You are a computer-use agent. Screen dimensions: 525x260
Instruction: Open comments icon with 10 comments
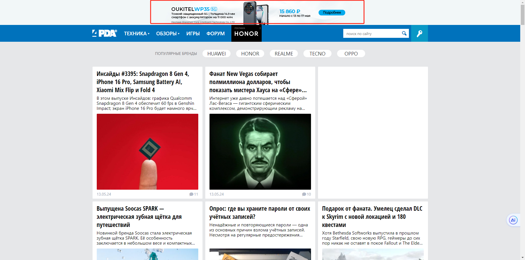coord(304,194)
